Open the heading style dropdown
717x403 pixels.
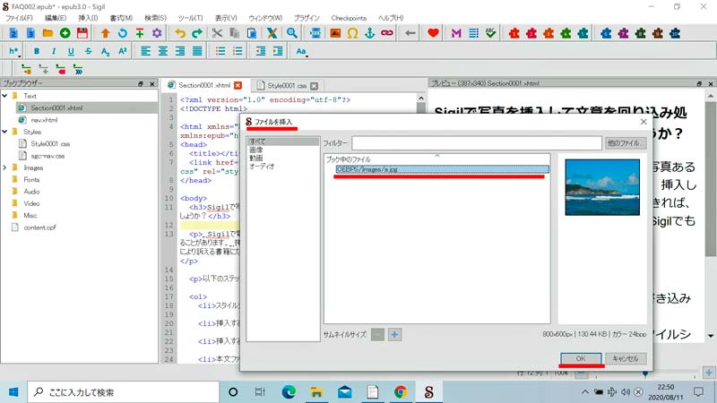(15, 51)
